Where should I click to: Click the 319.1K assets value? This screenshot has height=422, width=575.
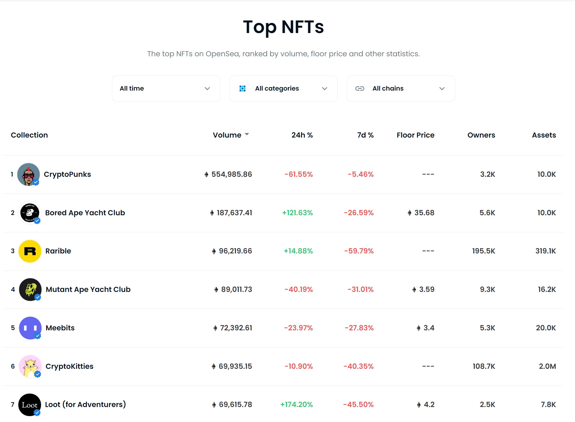[546, 251]
